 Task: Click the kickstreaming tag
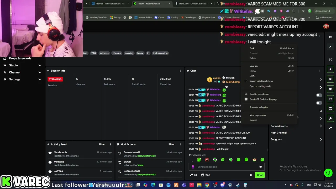click(160, 53)
